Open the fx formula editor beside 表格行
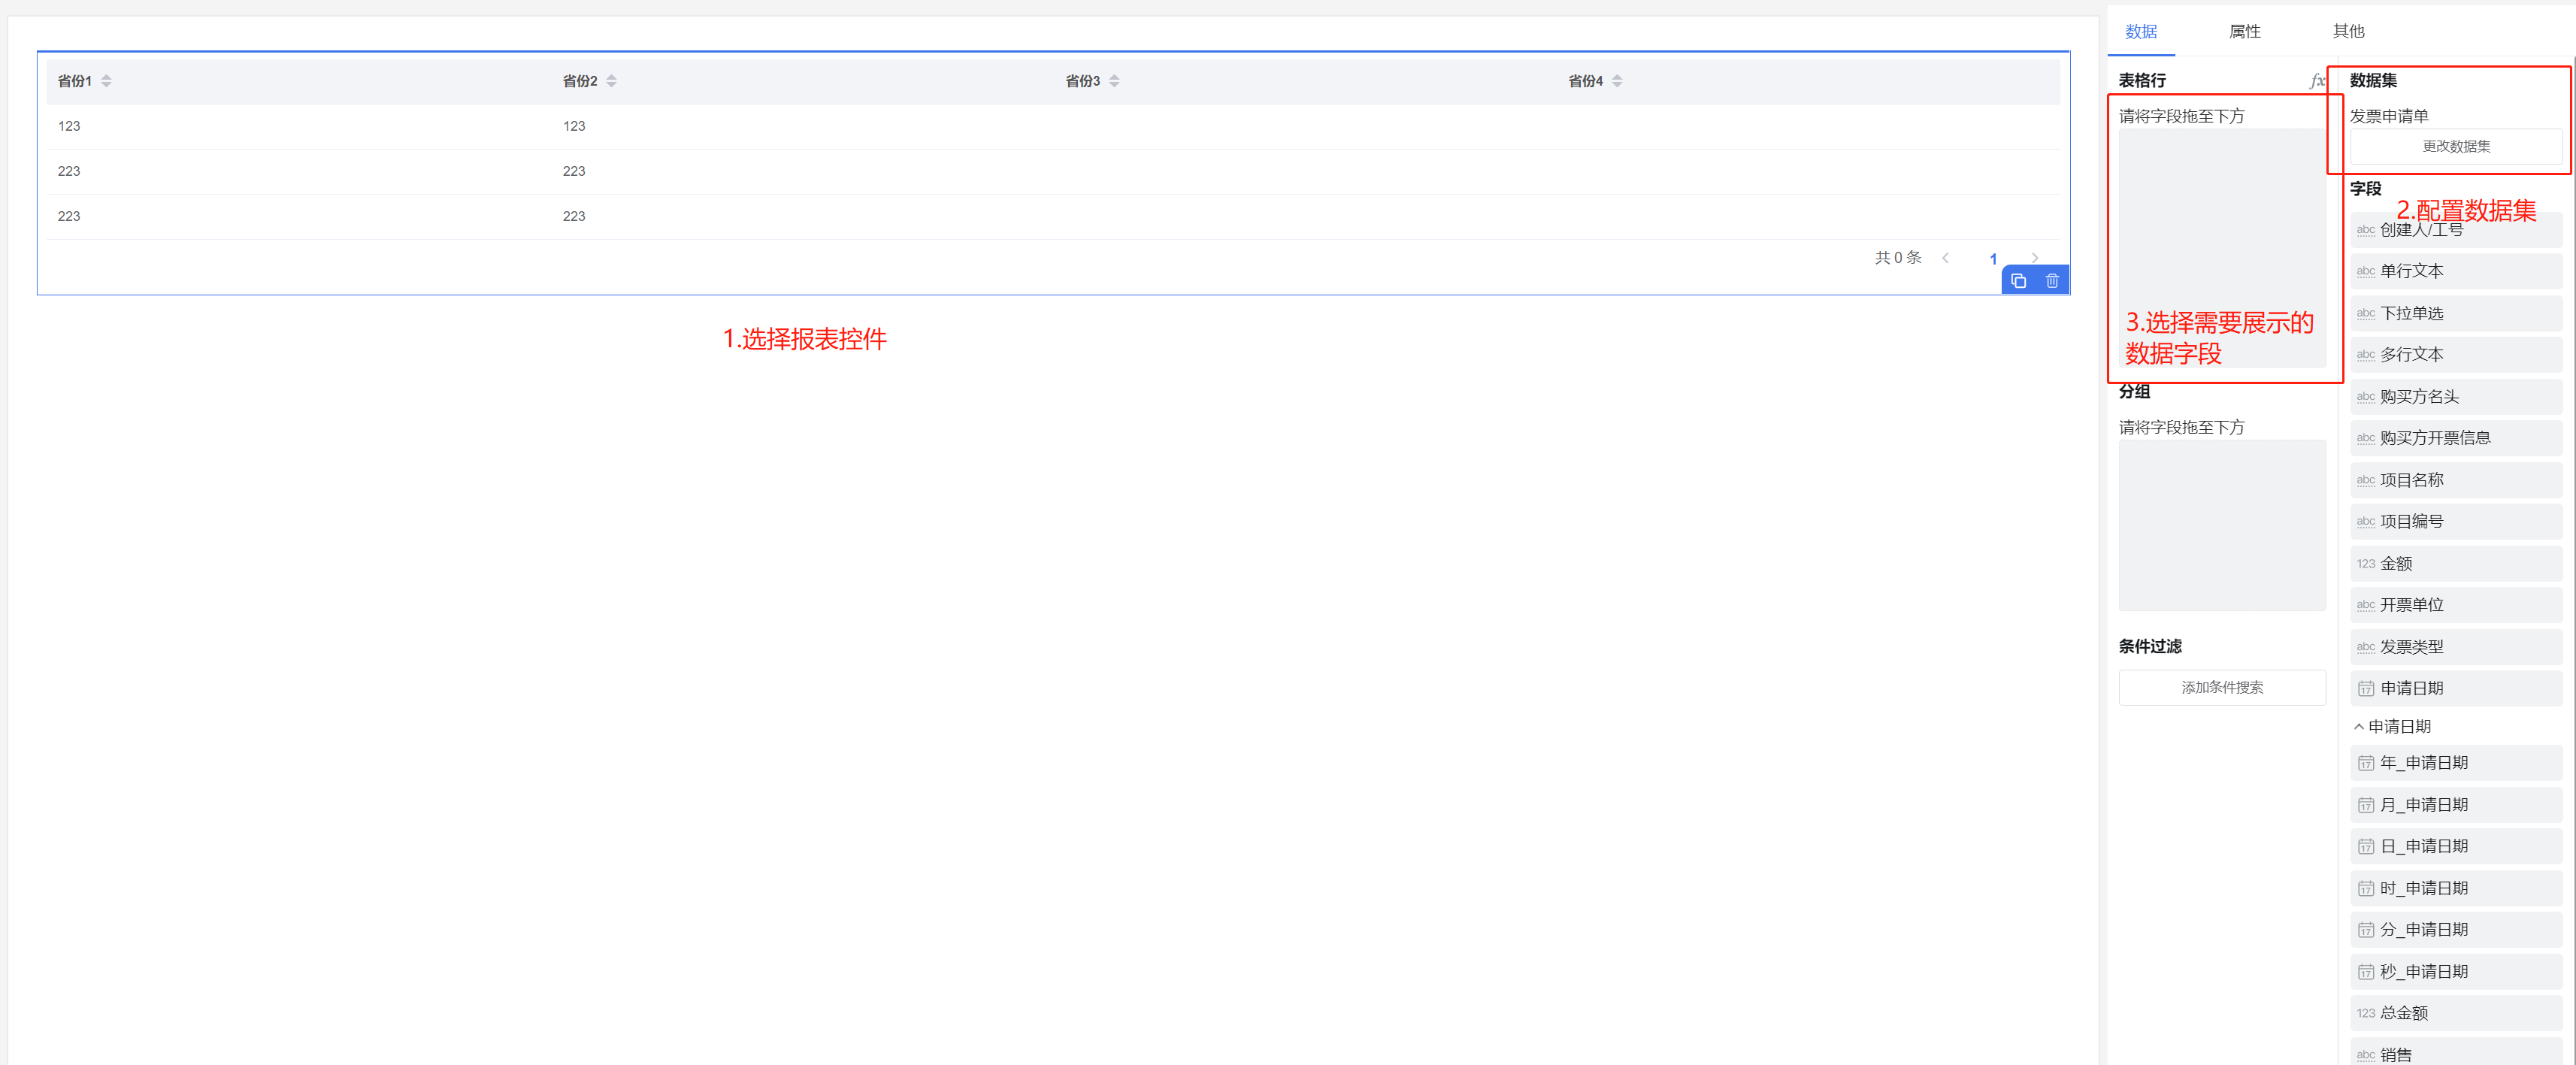Viewport: 2576px width, 1065px height. click(2317, 81)
